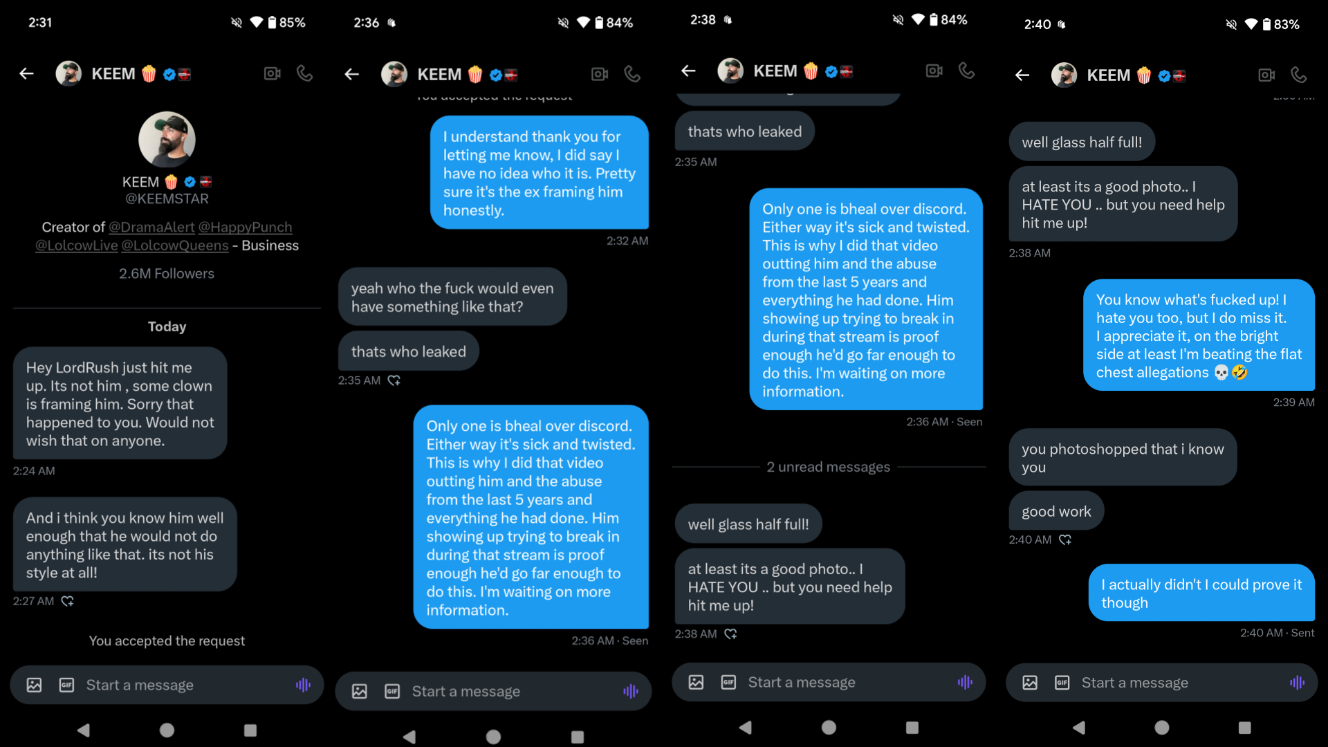Tap Android back button under third panel
Viewport: 1328px width, 747px height.
click(x=745, y=727)
